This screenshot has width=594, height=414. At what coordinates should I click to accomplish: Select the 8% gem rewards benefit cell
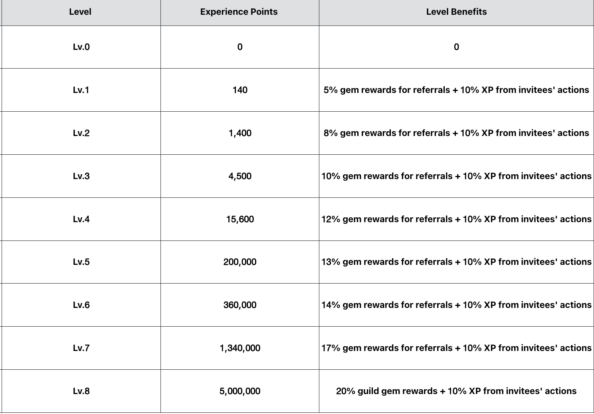(456, 133)
